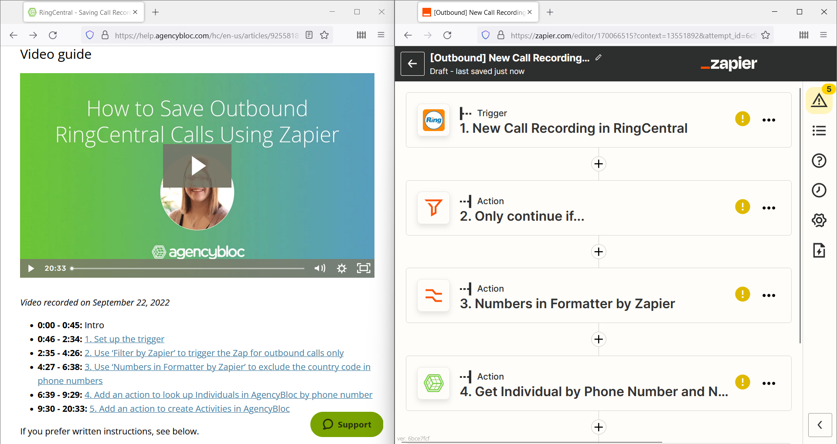Click the Filter app icon on step 2
This screenshot has width=837, height=444.
pyautogui.click(x=433, y=208)
